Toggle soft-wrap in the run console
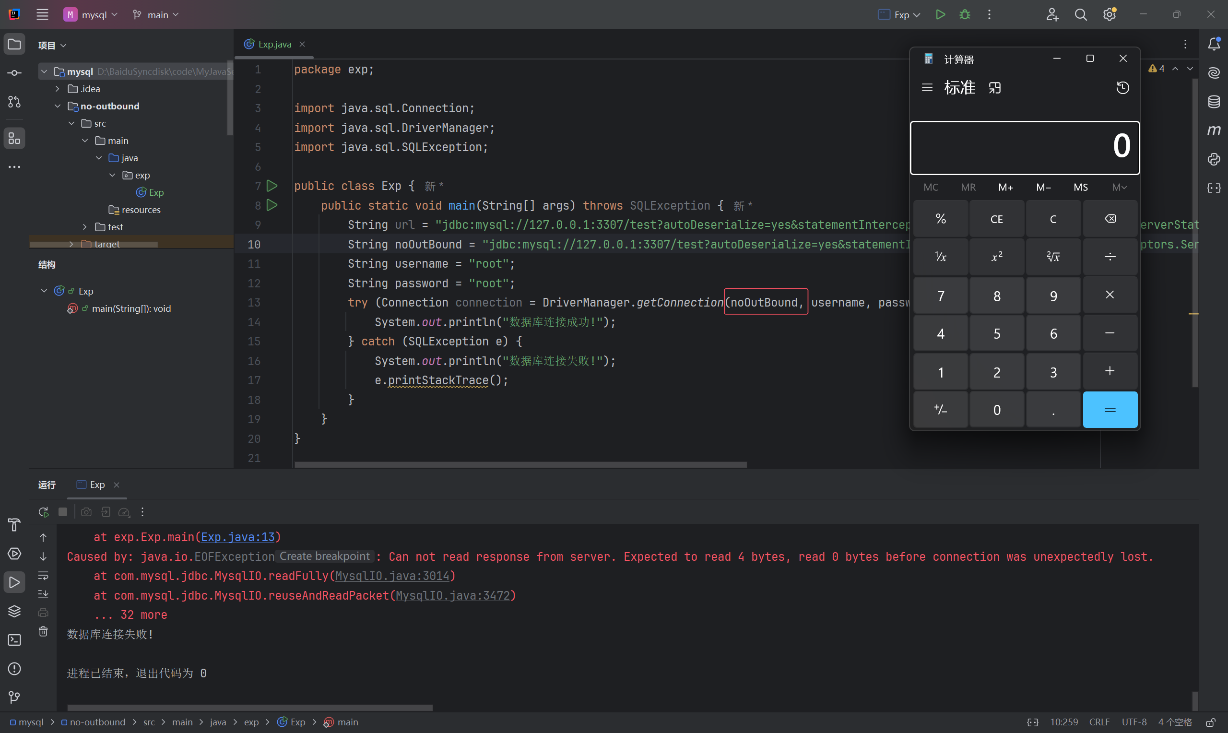Image resolution: width=1228 pixels, height=733 pixels. (44, 575)
